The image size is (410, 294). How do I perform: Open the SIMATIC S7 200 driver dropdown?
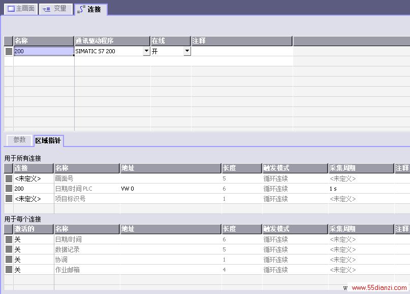pos(146,51)
